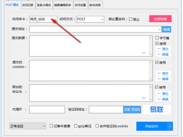This screenshot has width=183, height=137.
Task: Click 清空 next to the 协议头 box
Action: point(163,94)
